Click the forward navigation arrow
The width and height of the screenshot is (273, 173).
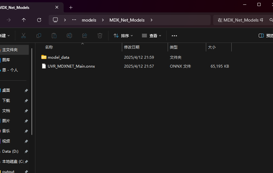coord(9,20)
